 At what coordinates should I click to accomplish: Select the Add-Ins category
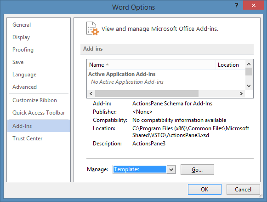click(x=39, y=126)
